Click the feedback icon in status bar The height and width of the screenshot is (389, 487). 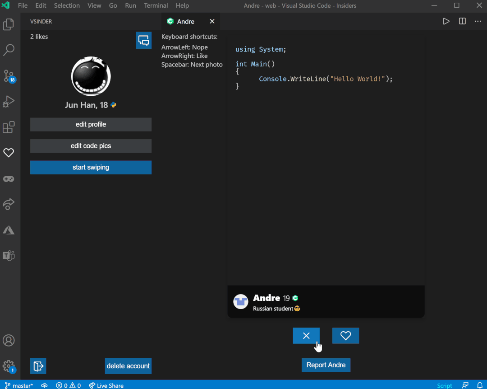tap(465, 385)
